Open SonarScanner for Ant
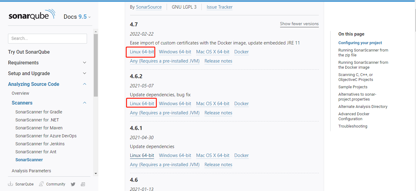The width and height of the screenshot is (416, 191). coord(36,152)
